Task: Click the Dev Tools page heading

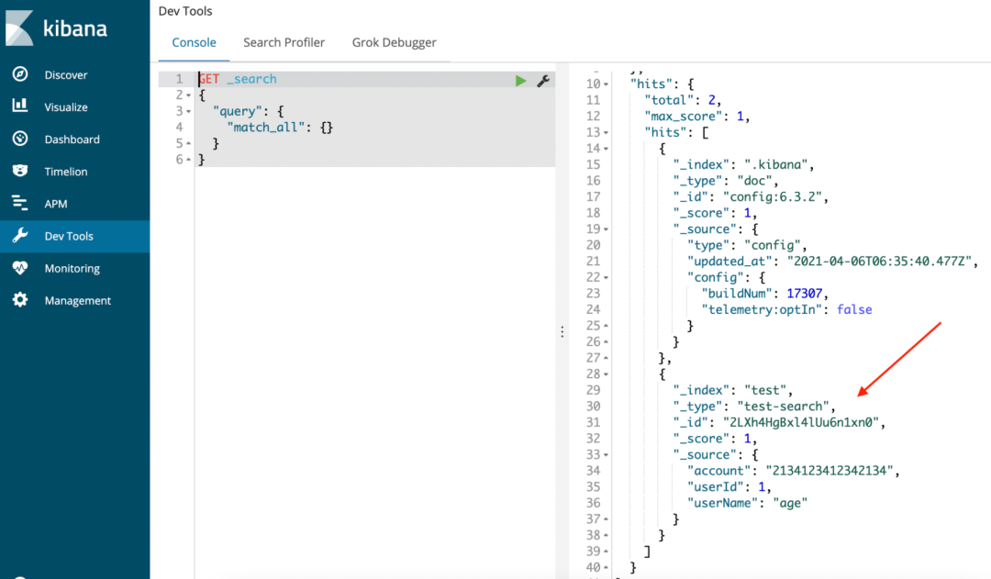Action: pyautogui.click(x=185, y=11)
